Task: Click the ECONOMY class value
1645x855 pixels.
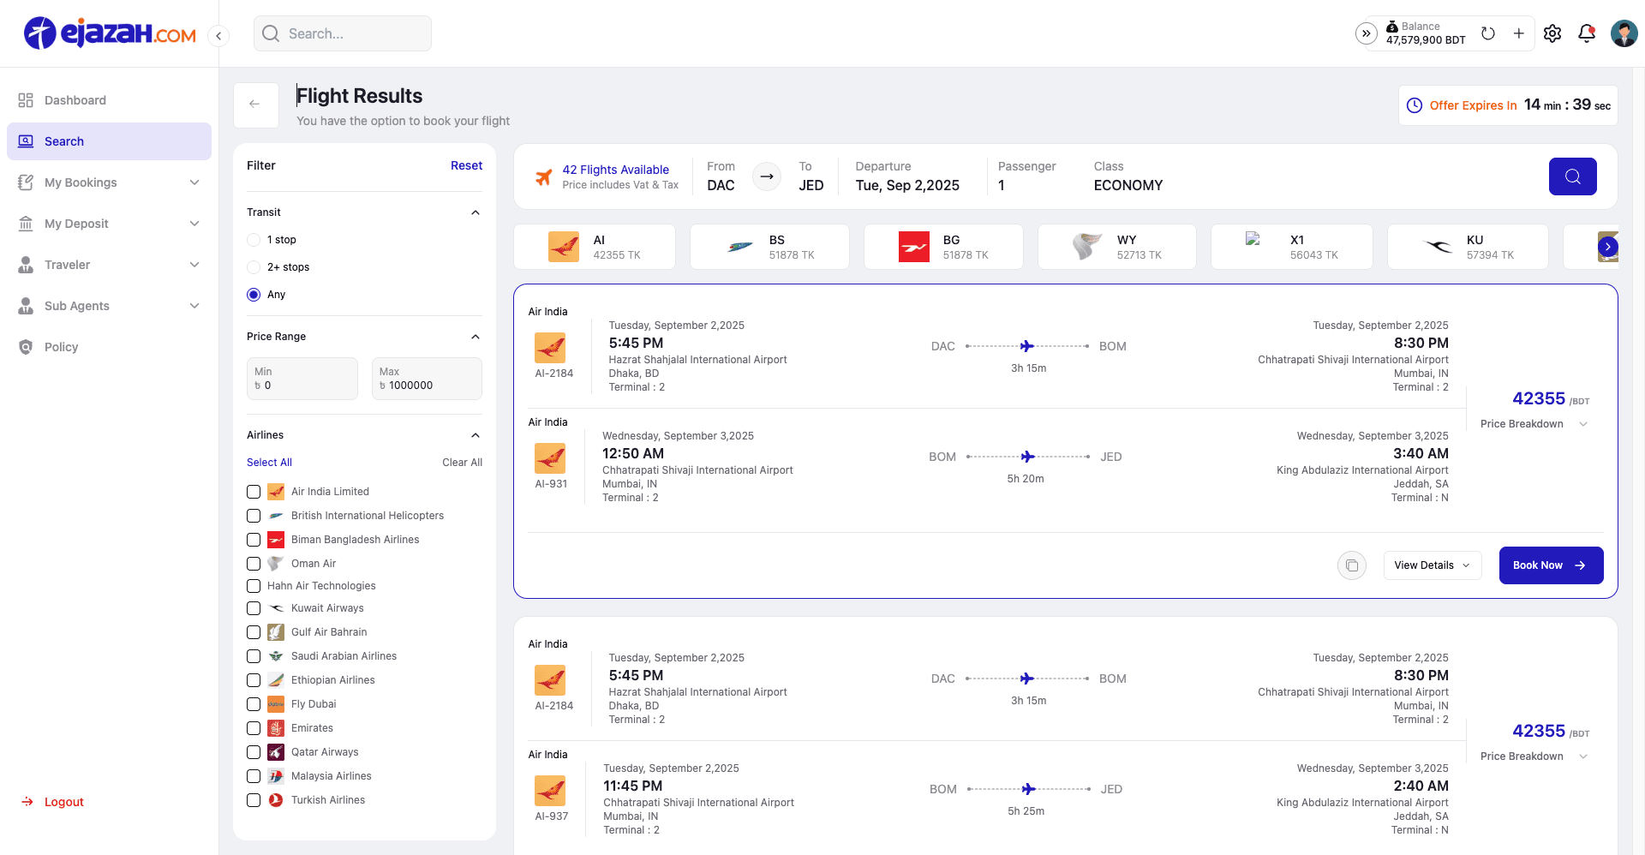Action: pos(1128,185)
